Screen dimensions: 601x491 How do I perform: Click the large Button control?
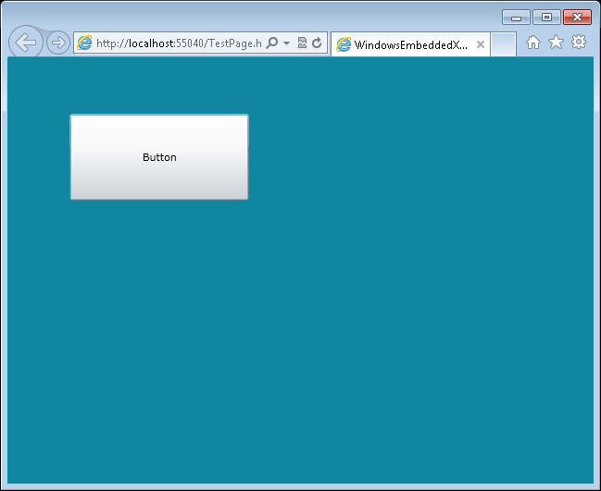159,157
